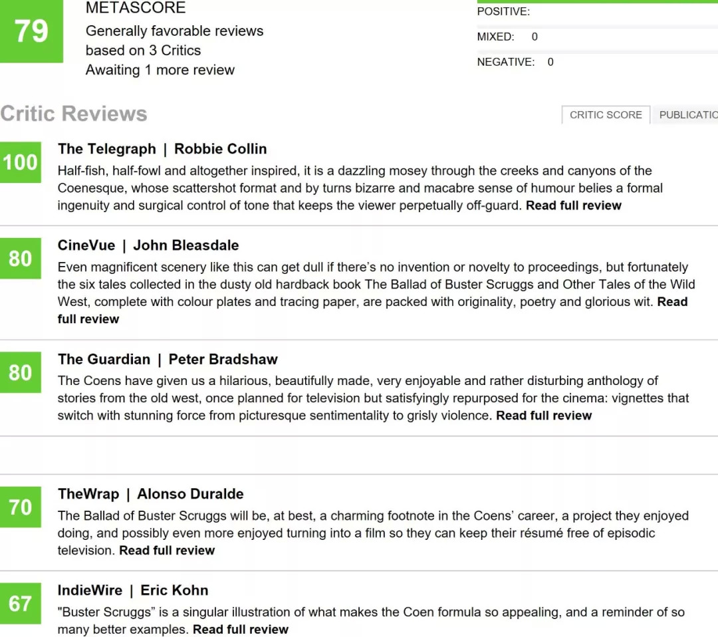This screenshot has height=637, width=718.
Task: Click the 100 score badge for The Telegraph
Action: (20, 162)
